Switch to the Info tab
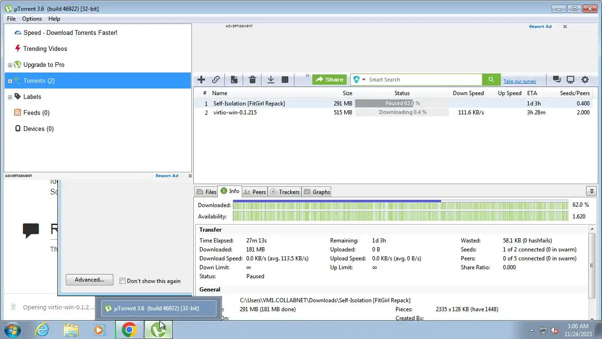The image size is (602, 339). (230, 191)
